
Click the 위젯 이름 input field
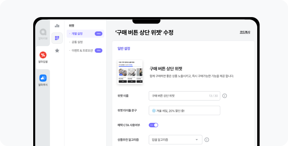tap(184, 96)
